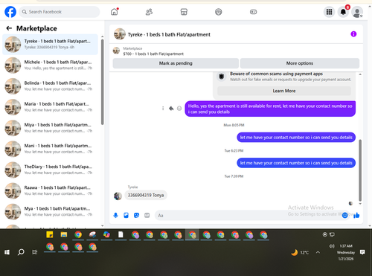The image size is (372, 276).
Task: Open the Gaming icon in top bar
Action: (253, 12)
